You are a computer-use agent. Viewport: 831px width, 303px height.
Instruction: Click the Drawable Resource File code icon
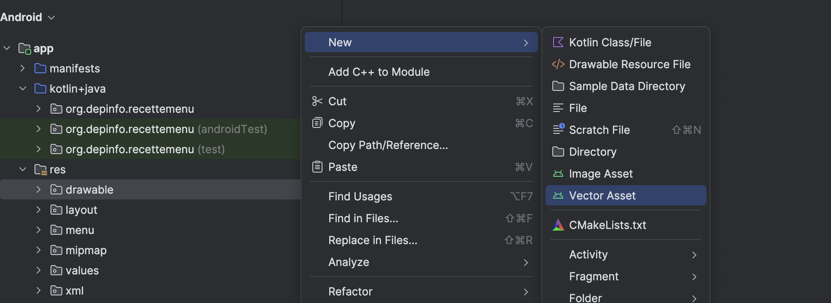pos(558,64)
